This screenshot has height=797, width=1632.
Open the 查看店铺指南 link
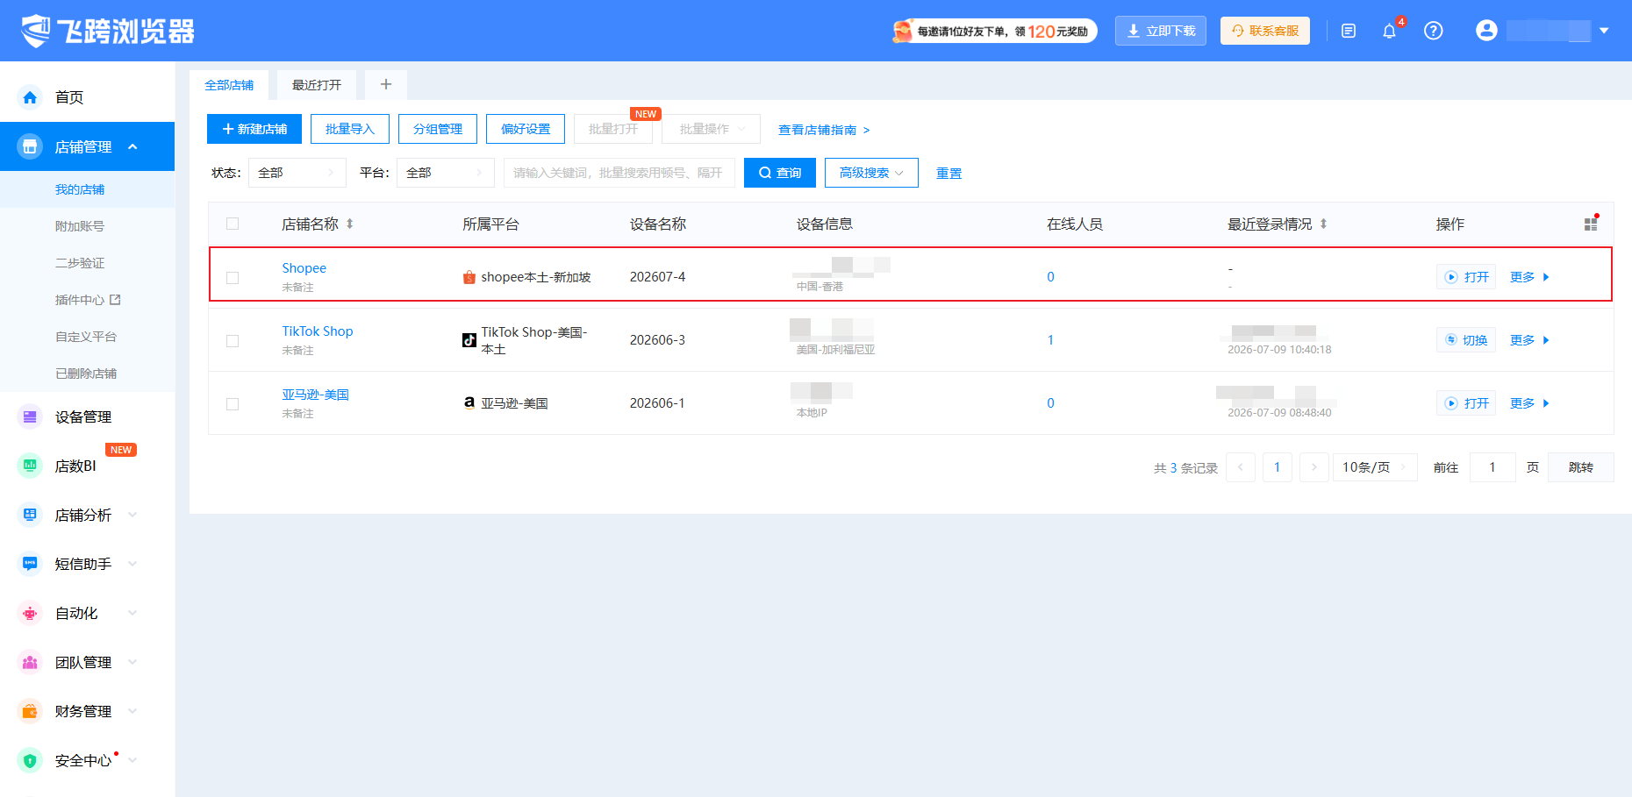[824, 130]
